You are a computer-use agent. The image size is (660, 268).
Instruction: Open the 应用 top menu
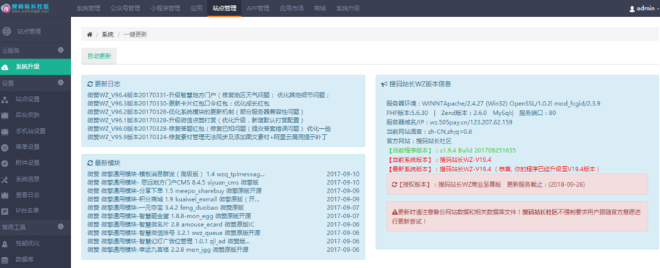tap(196, 8)
